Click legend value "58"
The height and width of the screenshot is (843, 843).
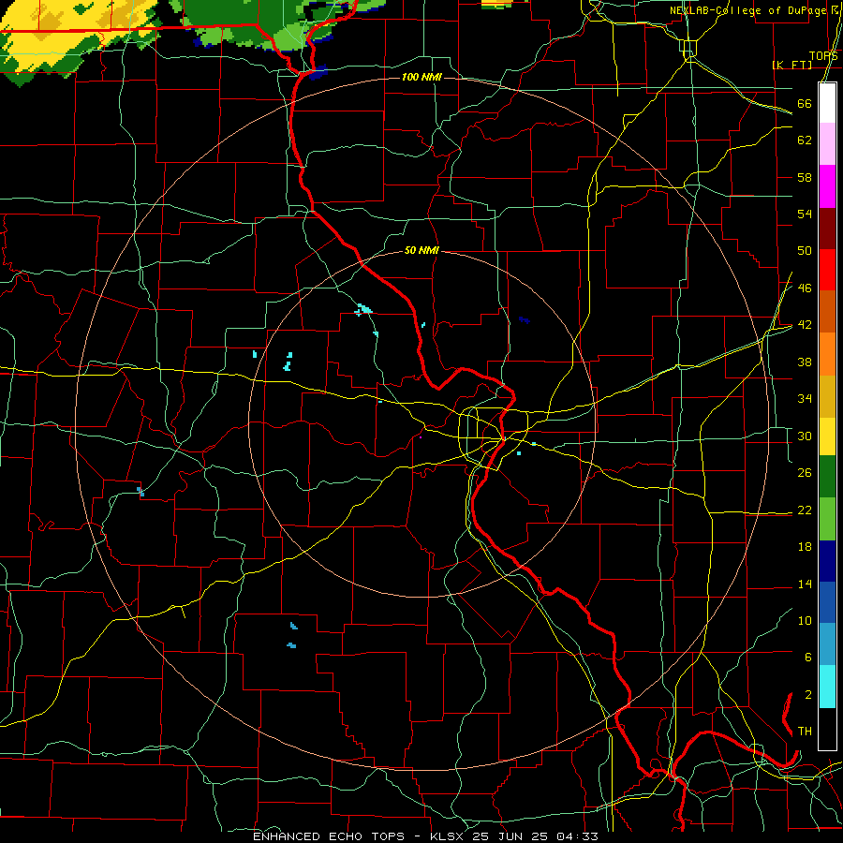click(x=805, y=177)
